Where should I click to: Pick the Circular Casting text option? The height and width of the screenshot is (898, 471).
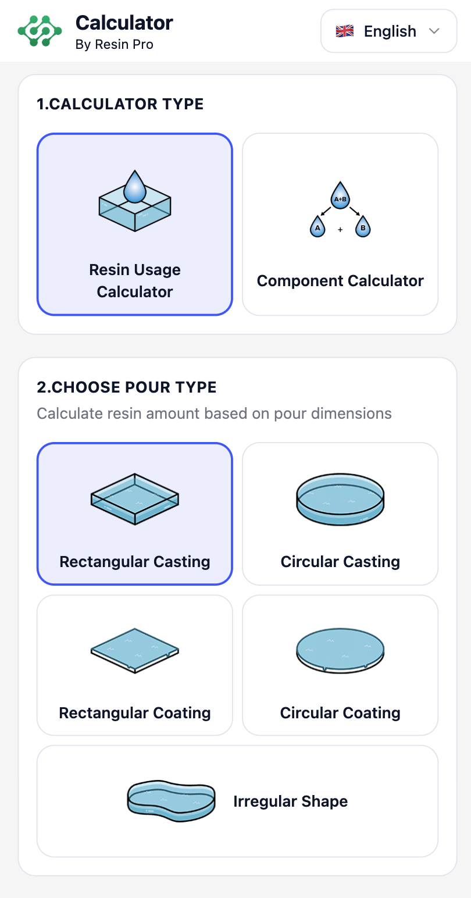[340, 562]
